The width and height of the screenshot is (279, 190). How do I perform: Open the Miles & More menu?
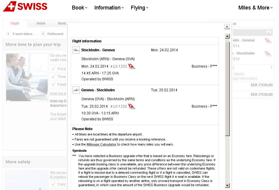(255, 8)
